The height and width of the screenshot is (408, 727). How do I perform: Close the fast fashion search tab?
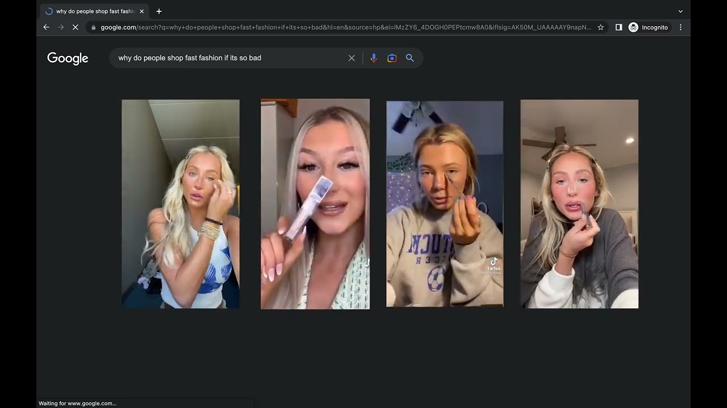[141, 11]
